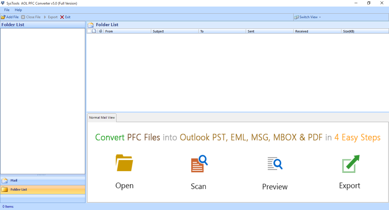The image size is (389, 210).
Task: Select the Folder List navigation label
Action: (19, 190)
